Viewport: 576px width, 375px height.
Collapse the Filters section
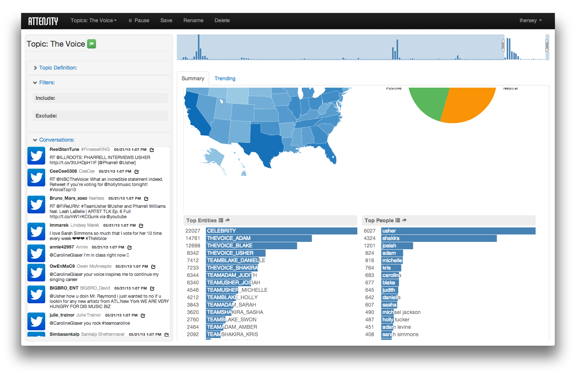[47, 82]
